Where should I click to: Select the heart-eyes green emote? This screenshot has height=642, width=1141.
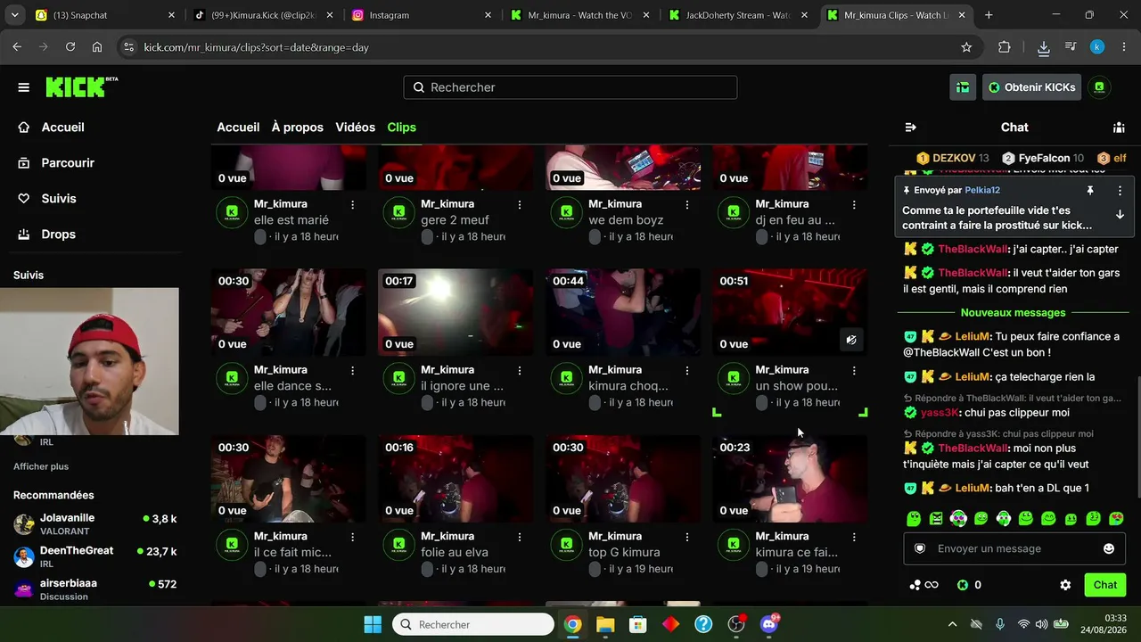(1116, 518)
